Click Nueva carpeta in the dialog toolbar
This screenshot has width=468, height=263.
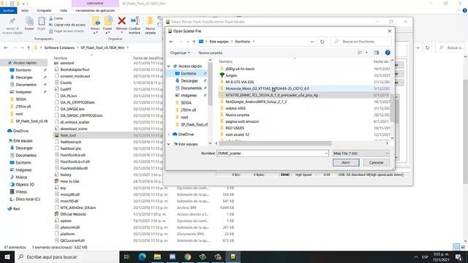tap(211, 53)
